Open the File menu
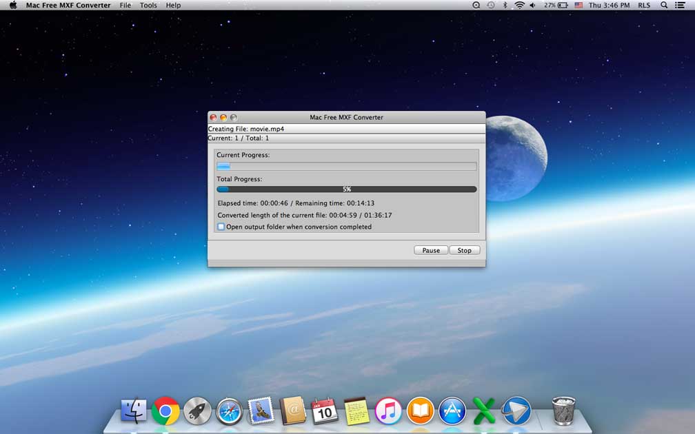 125,6
